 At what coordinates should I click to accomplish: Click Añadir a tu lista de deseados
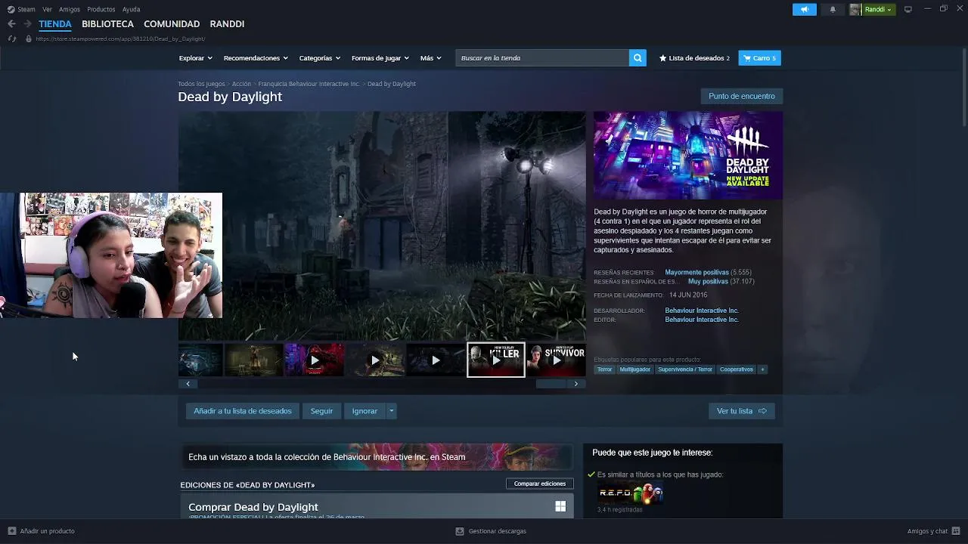(243, 411)
